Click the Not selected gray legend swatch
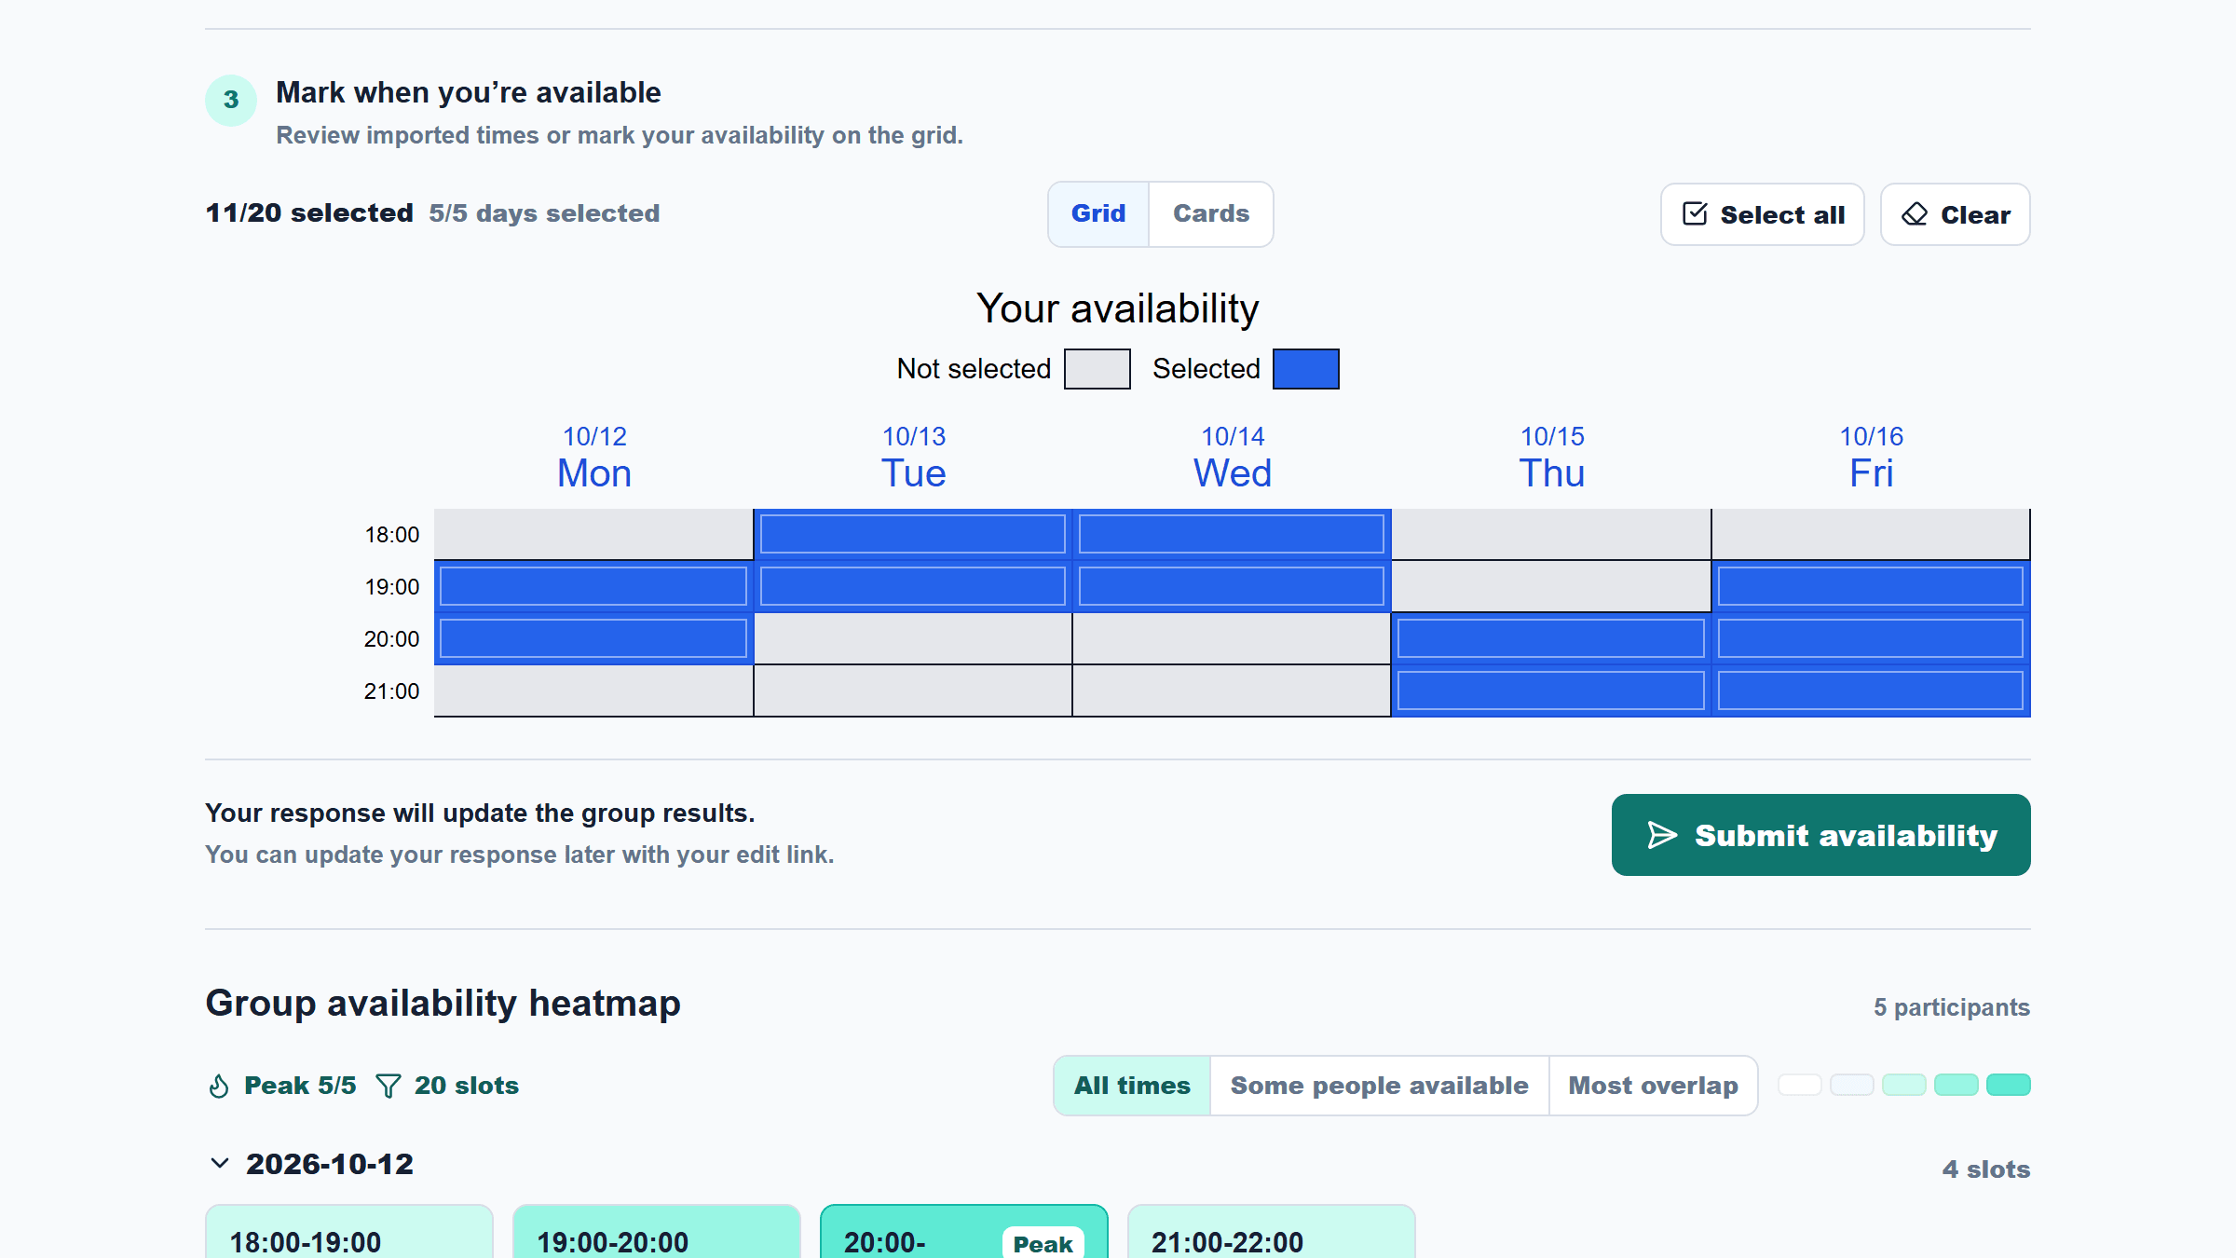The height and width of the screenshot is (1258, 2236). (1098, 369)
